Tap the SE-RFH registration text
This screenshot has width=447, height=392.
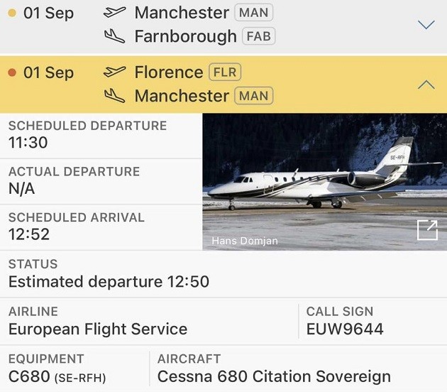(79, 379)
